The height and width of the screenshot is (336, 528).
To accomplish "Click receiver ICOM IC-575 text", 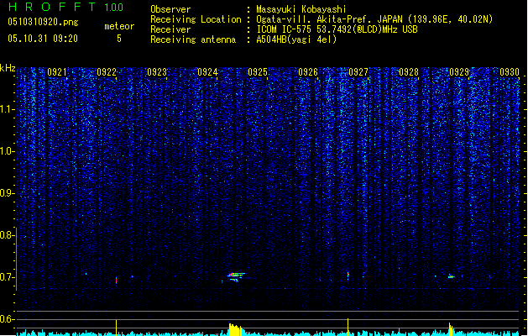I will click(x=337, y=29).
